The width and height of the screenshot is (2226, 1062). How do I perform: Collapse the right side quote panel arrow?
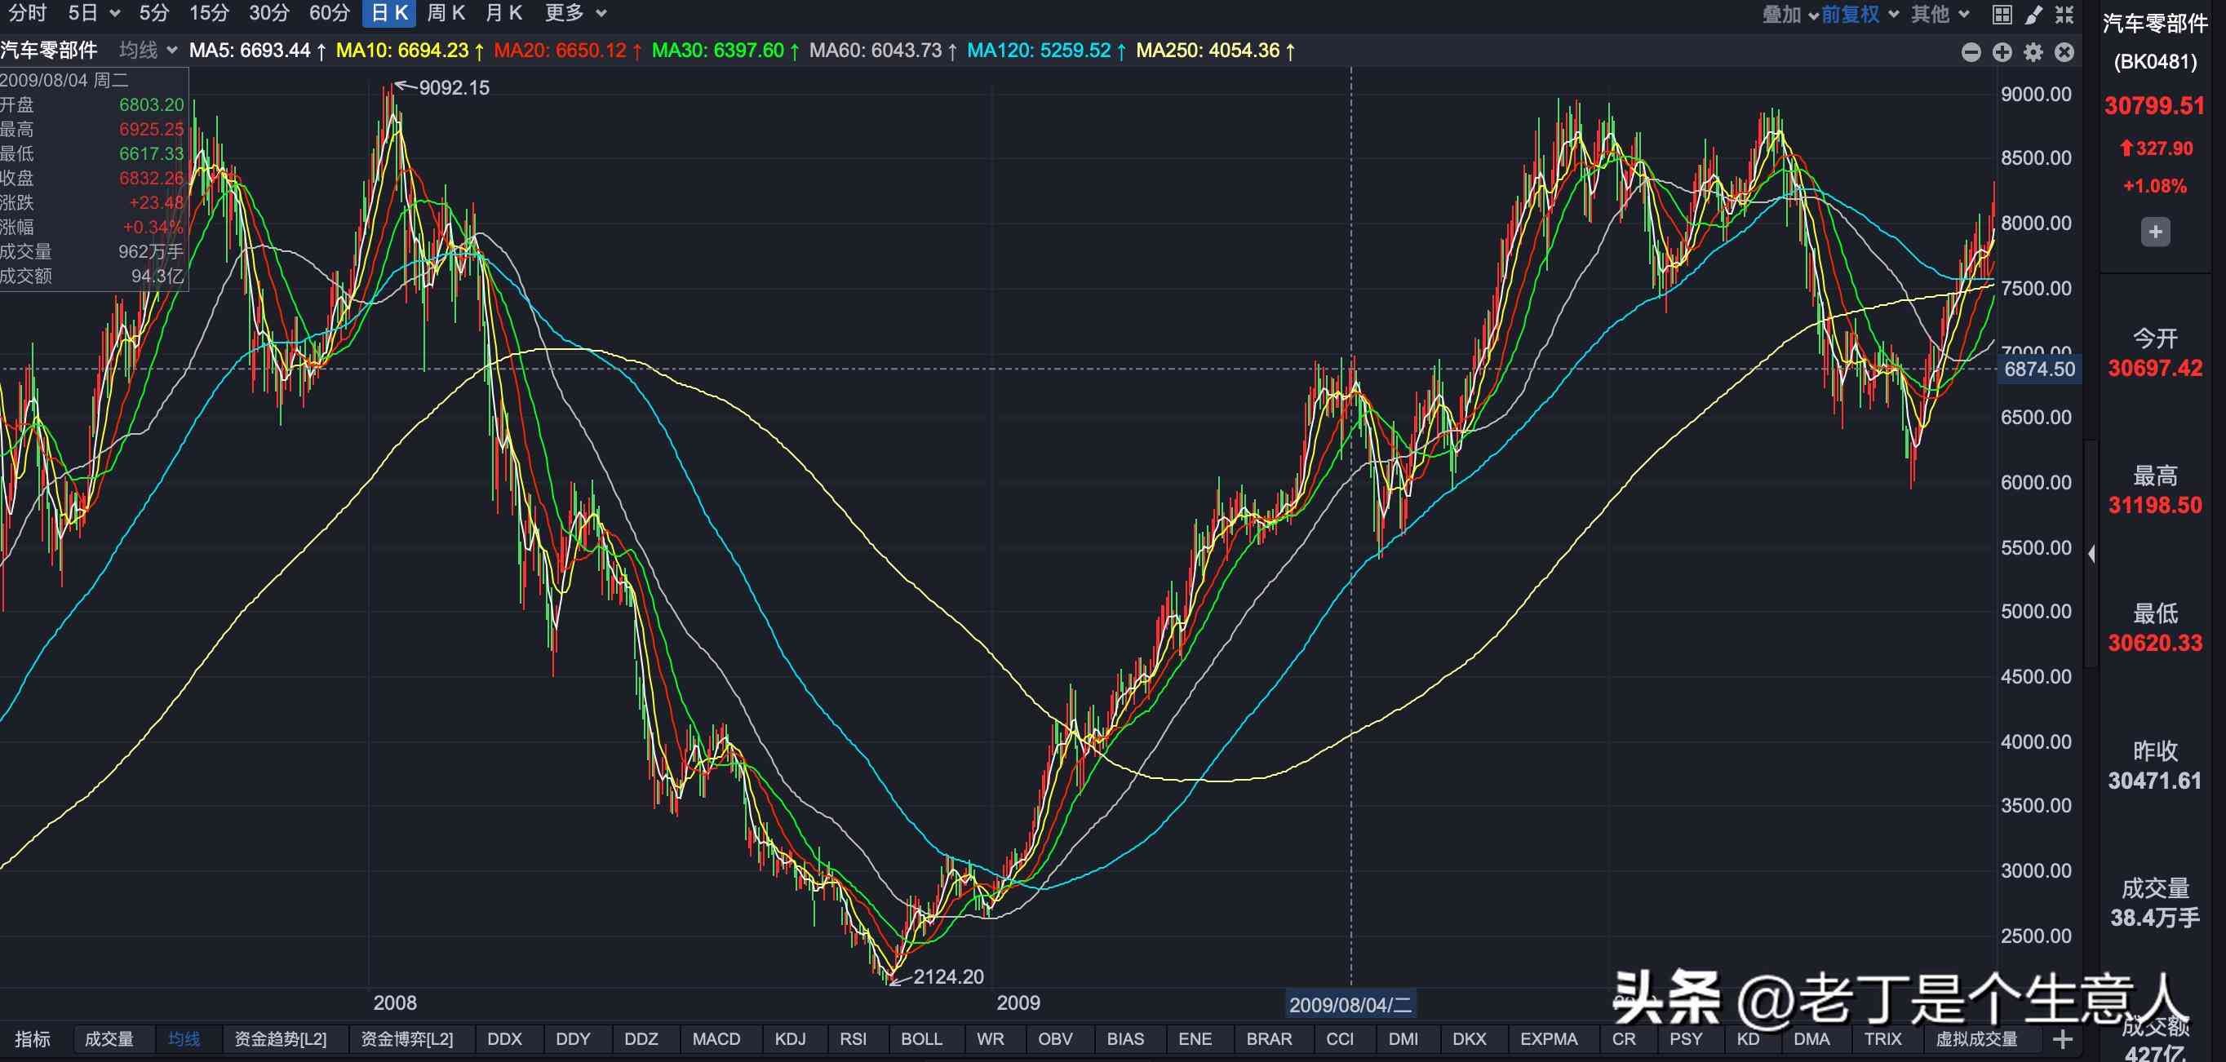pos(2091,554)
